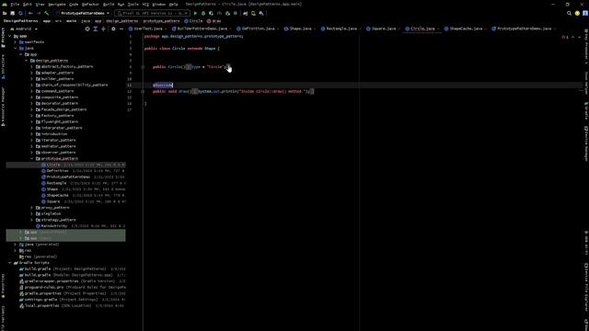Screen dimensions: 589x331
Task: Open the Gradle tool window on right strip
Action: pos(586,110)
